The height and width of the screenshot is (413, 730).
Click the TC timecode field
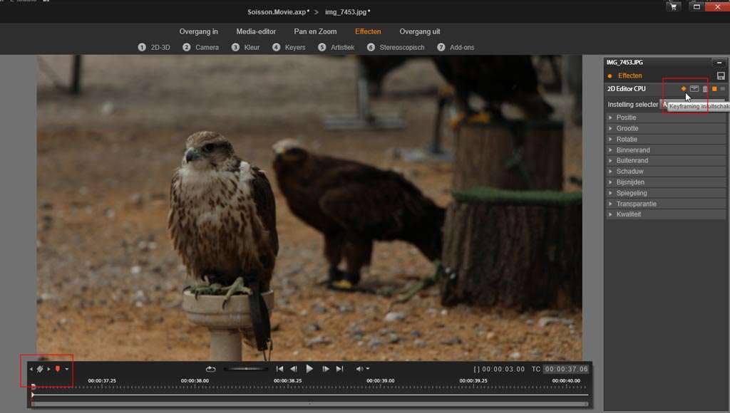[565, 370]
